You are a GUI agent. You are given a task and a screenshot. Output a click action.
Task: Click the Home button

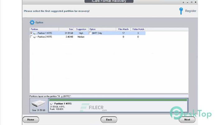[x=31, y=120]
